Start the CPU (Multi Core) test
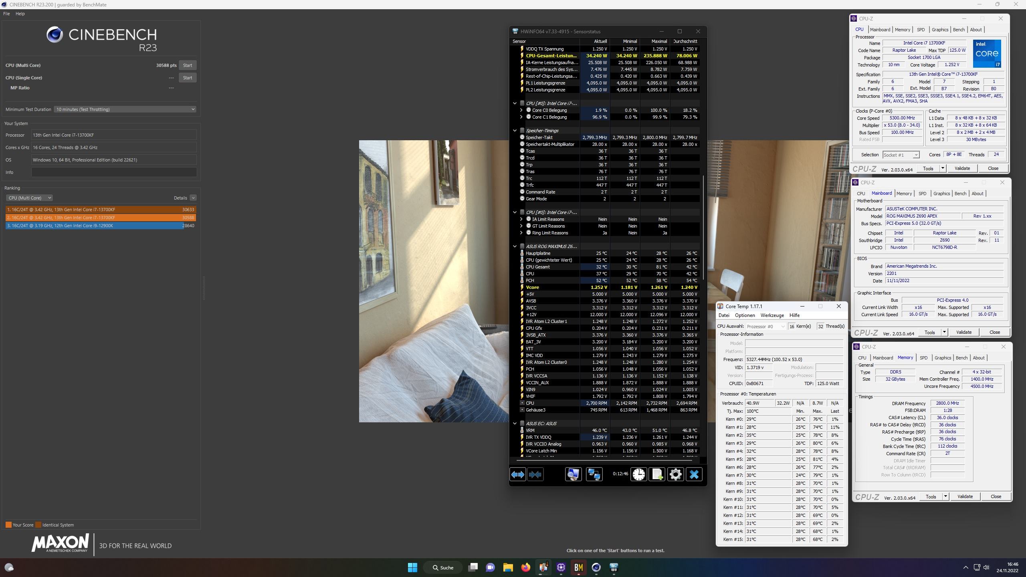 tap(188, 65)
